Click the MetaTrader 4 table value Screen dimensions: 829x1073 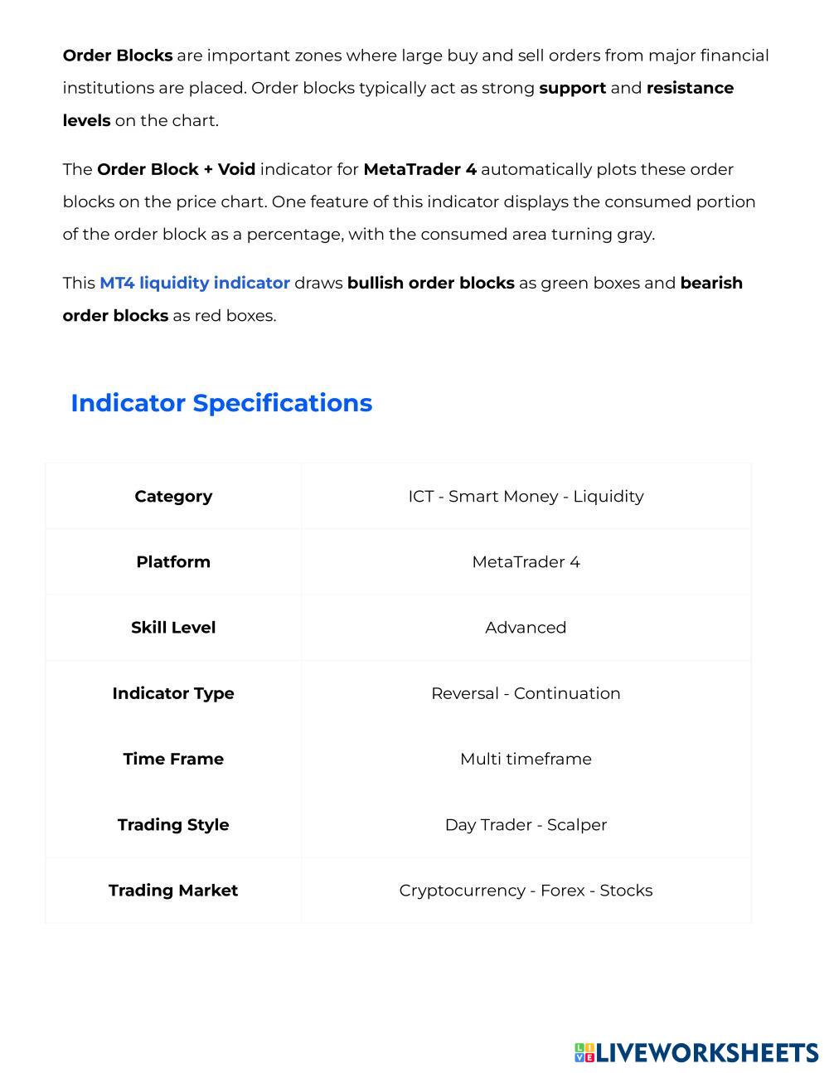526,562
